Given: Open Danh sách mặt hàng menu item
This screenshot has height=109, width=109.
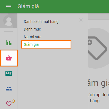Looking at the screenshot, I should 41,22.
